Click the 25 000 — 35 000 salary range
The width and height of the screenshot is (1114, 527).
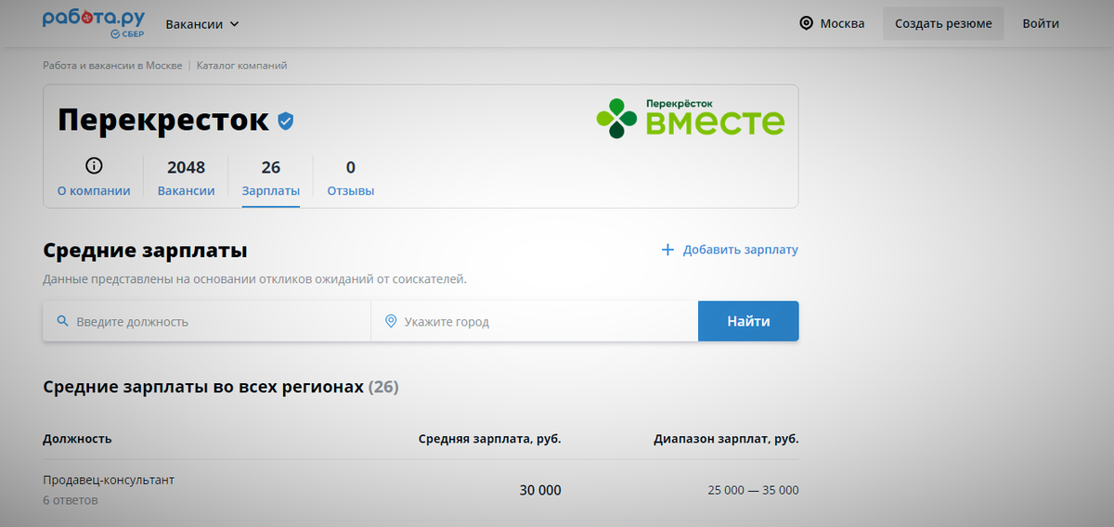(753, 490)
